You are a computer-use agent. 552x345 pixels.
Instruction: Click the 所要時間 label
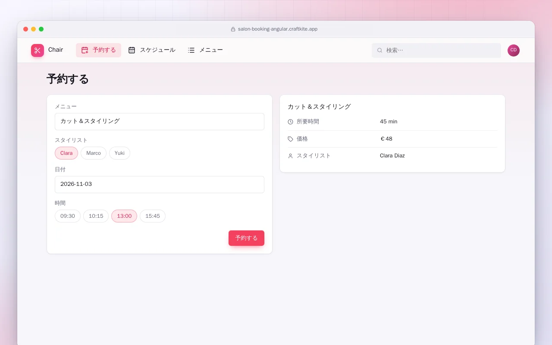coord(308,122)
